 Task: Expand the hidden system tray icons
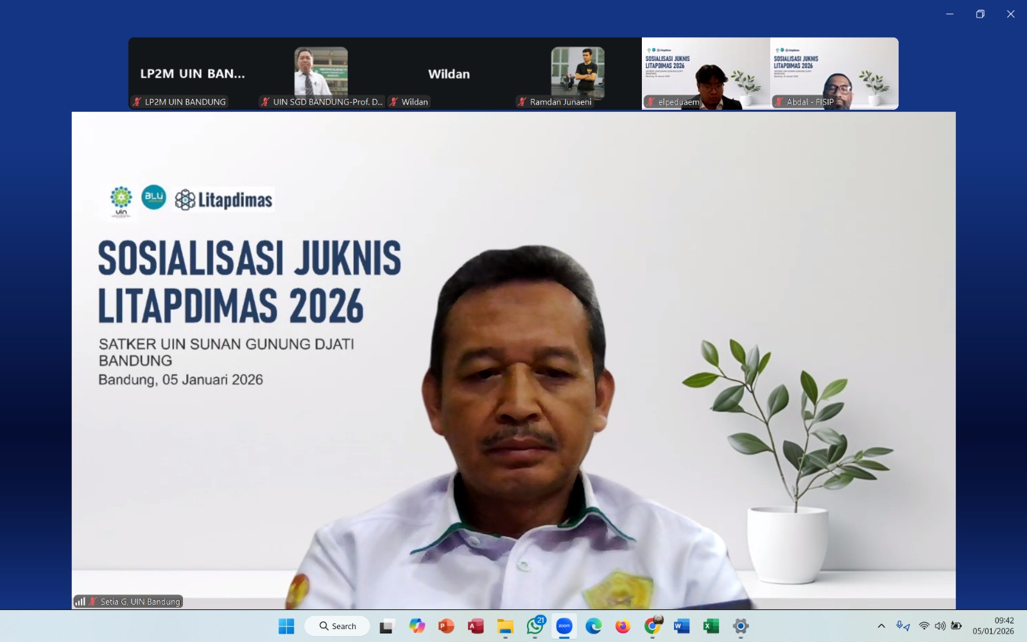(881, 626)
